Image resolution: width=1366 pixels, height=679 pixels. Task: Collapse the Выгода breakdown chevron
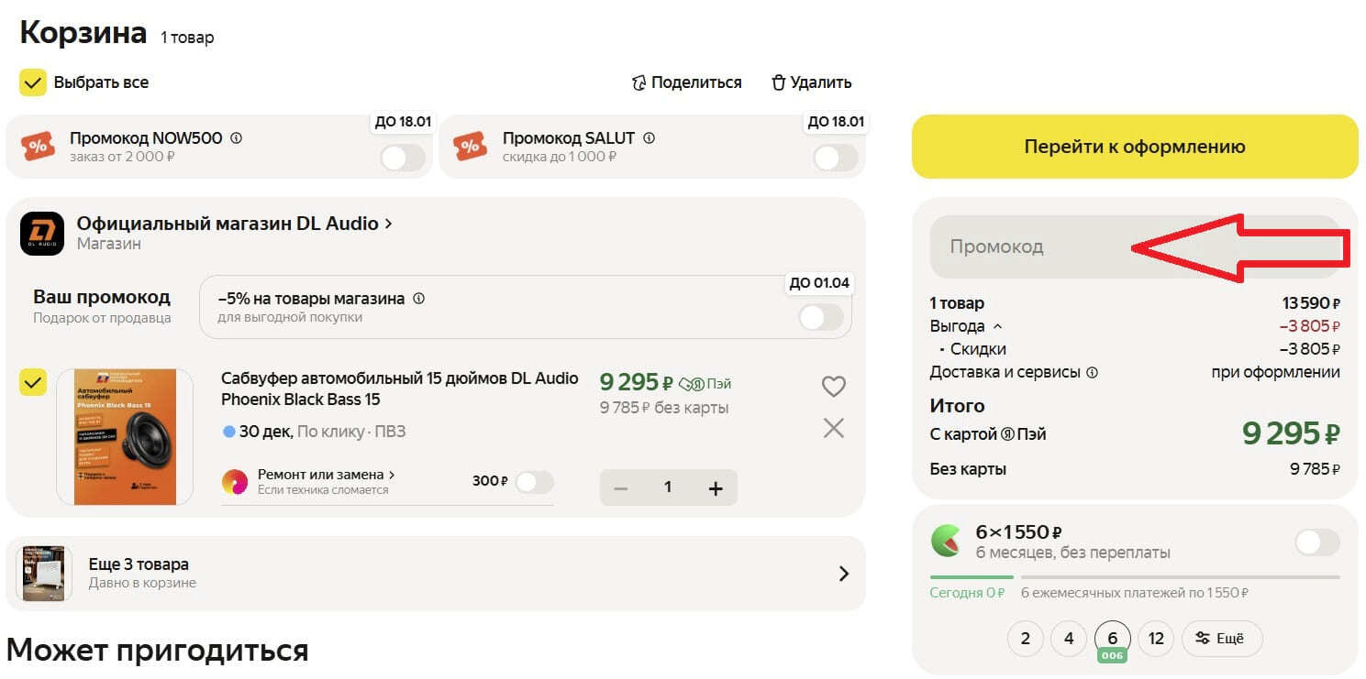coord(998,326)
